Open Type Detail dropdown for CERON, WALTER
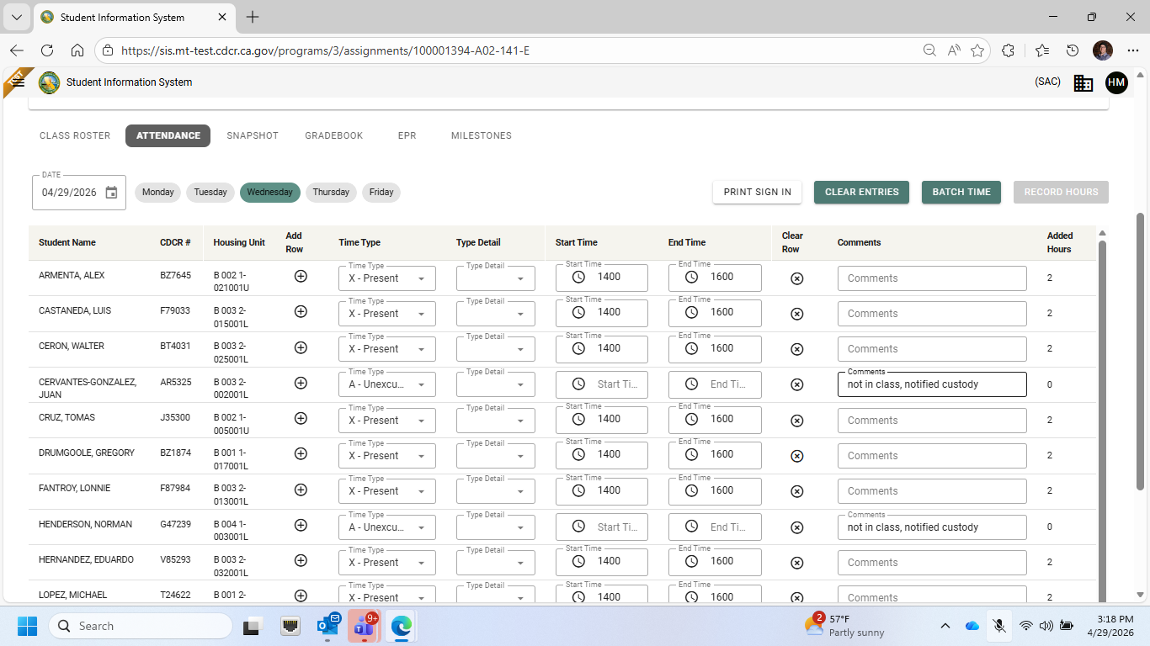 pyautogui.click(x=496, y=349)
